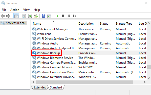Click the vertical scrollbar thumb
The height and width of the screenshot is (95, 151).
coord(149,67)
